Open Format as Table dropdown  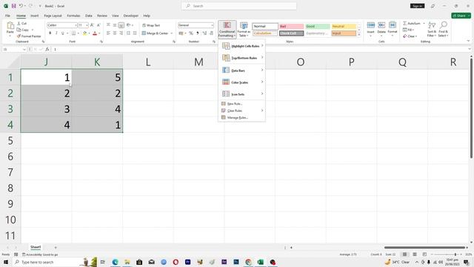pyautogui.click(x=244, y=30)
